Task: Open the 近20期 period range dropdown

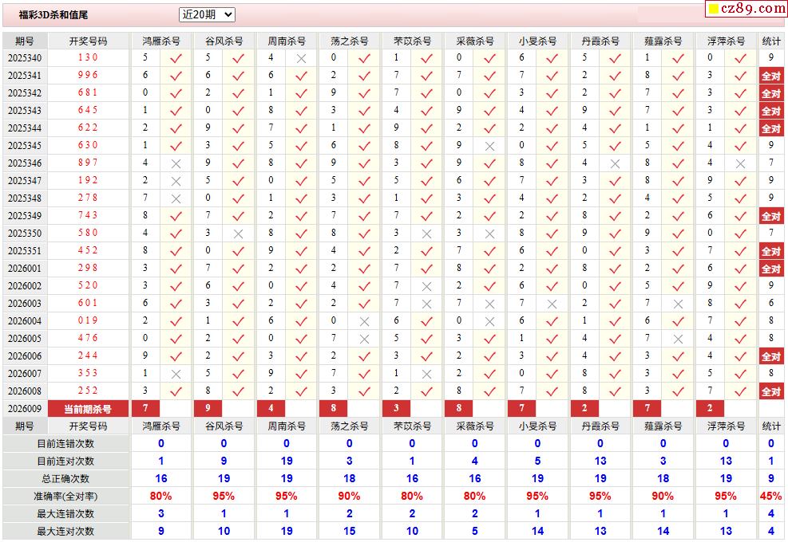Action: (207, 14)
